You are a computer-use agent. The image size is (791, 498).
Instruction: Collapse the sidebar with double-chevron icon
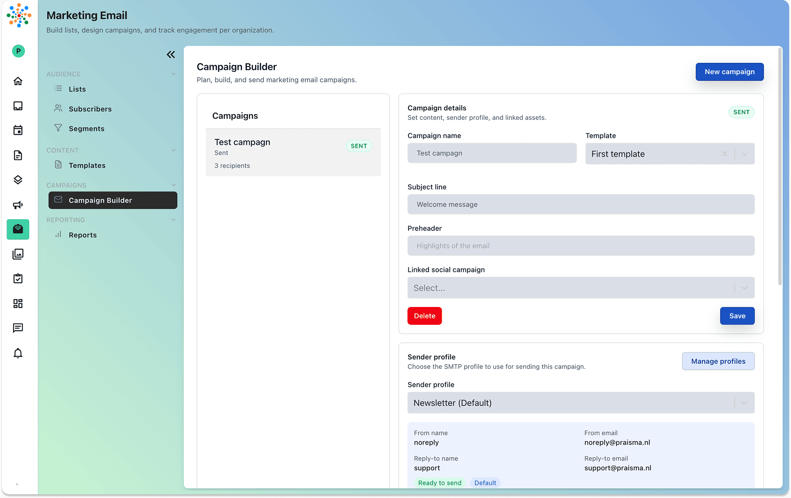[171, 55]
